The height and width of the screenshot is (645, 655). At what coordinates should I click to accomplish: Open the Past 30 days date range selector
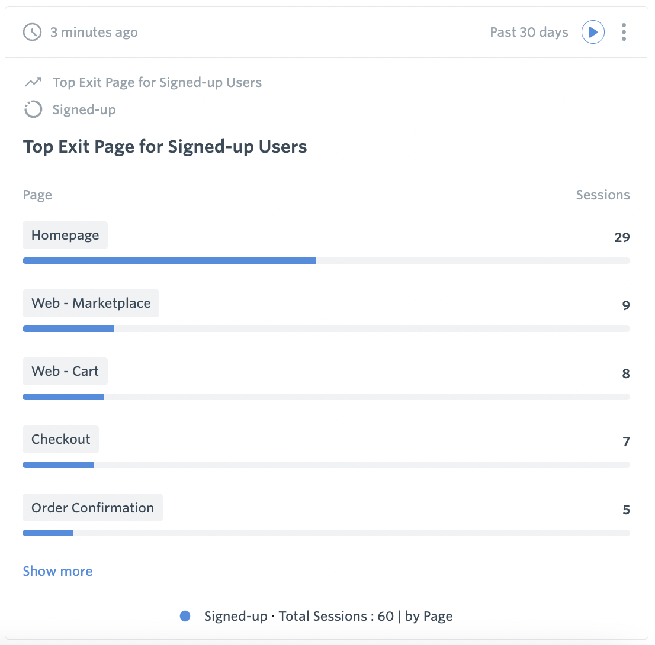(528, 32)
